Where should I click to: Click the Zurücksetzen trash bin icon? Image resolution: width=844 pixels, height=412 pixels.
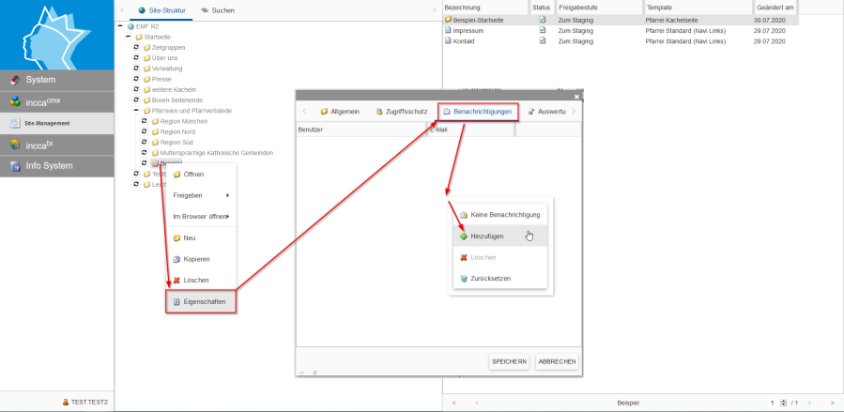coord(463,279)
